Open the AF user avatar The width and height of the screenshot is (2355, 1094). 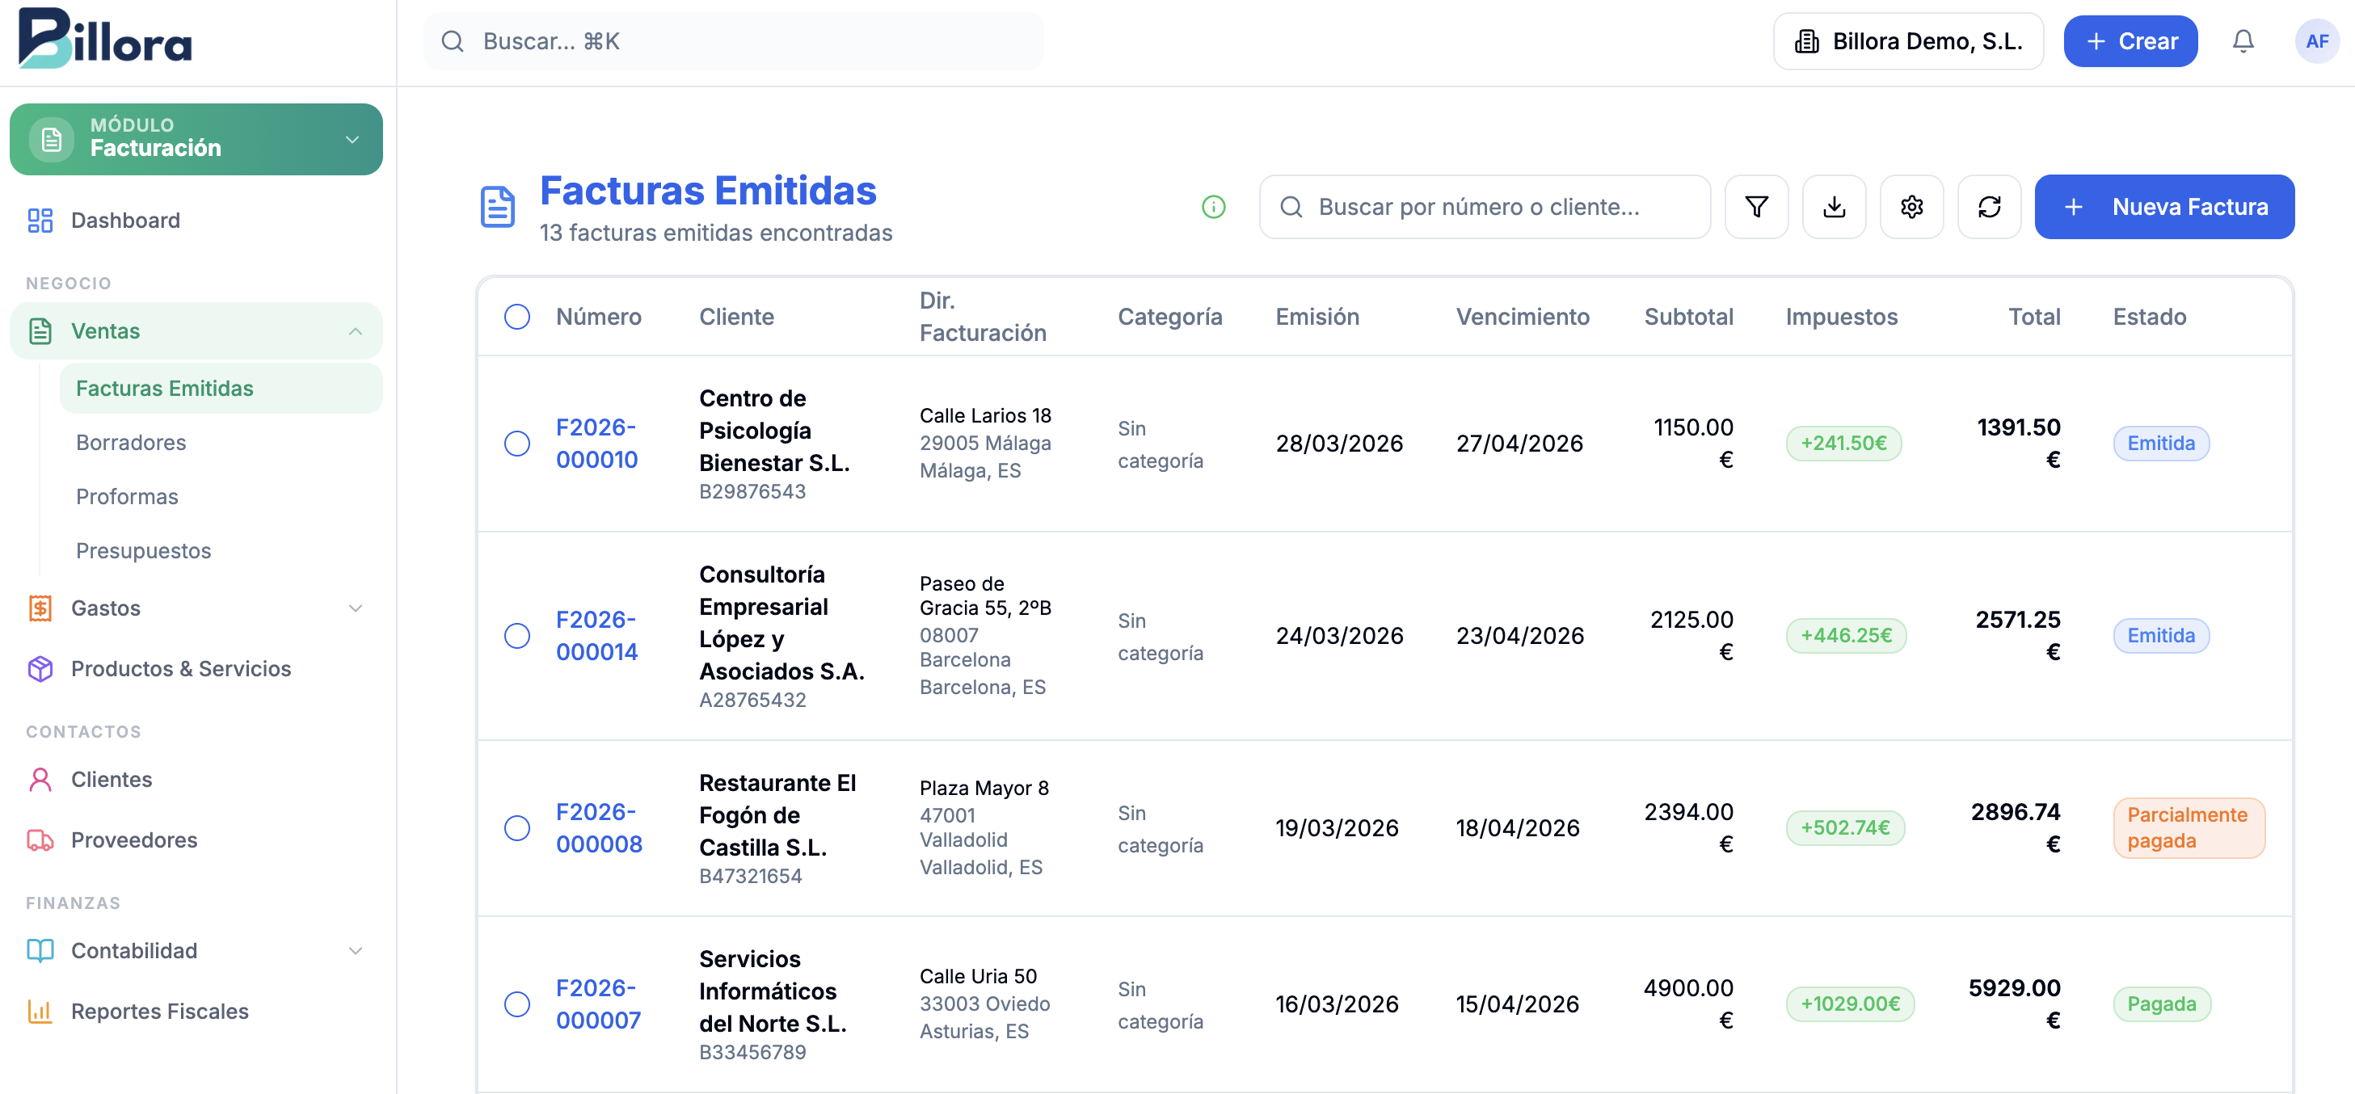click(2315, 41)
